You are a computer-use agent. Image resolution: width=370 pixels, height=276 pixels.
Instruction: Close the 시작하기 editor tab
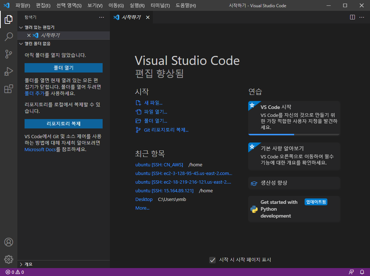[x=148, y=17]
